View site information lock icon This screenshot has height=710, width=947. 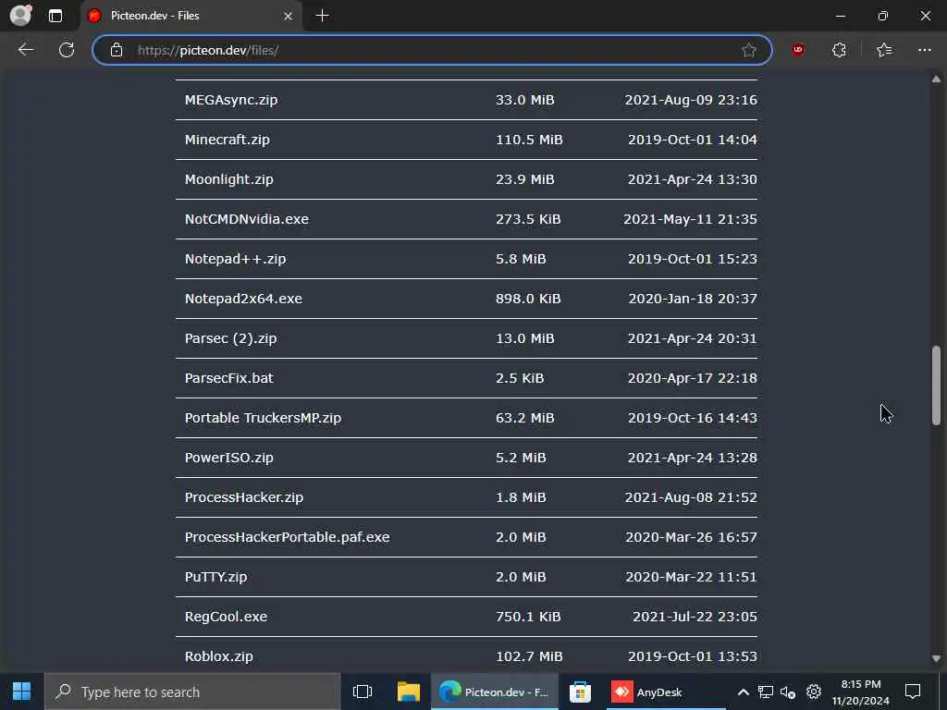pos(117,50)
